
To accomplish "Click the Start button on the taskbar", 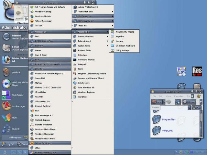I will point(5,152).
